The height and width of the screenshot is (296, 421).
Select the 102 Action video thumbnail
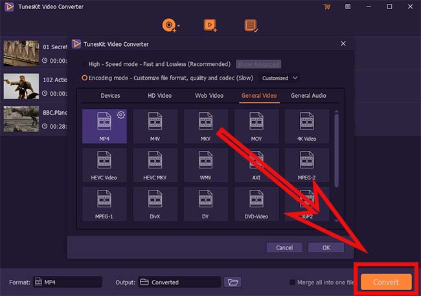(21, 86)
